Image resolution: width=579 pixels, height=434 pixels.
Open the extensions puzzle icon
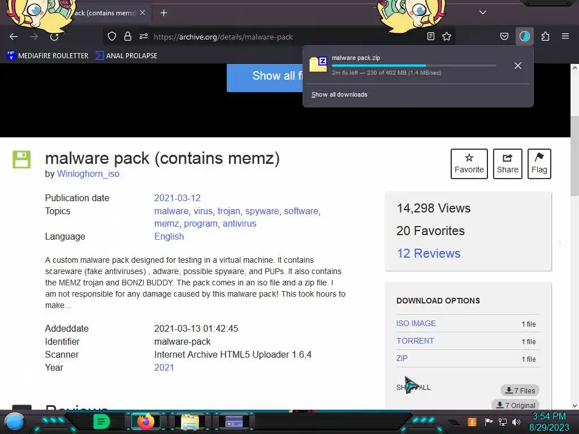click(545, 37)
